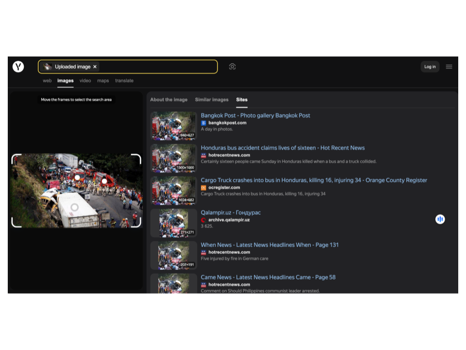Click the uploaded image thumbnail in search box

coord(48,67)
